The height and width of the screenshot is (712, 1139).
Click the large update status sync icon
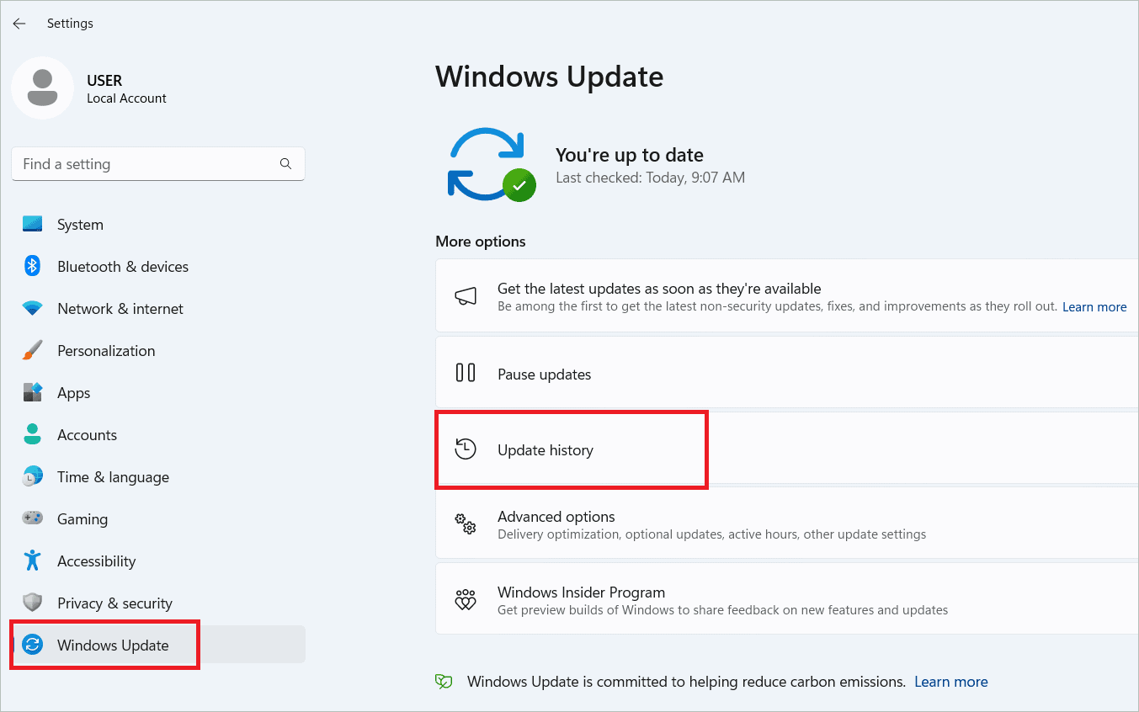coord(492,164)
